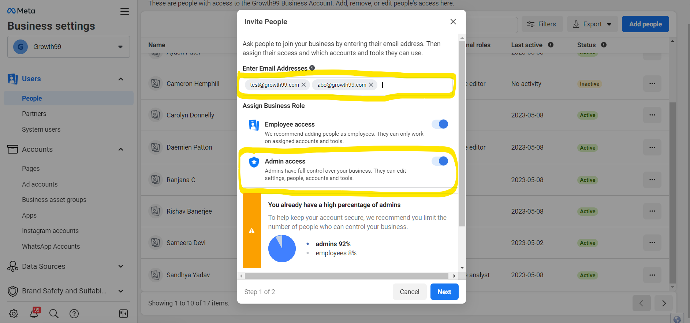
Task: Open System users in sidebar
Action: pos(41,129)
